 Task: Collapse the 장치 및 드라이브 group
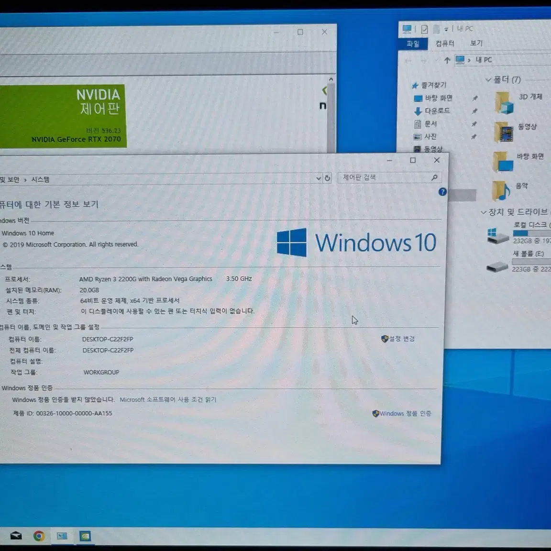483,212
